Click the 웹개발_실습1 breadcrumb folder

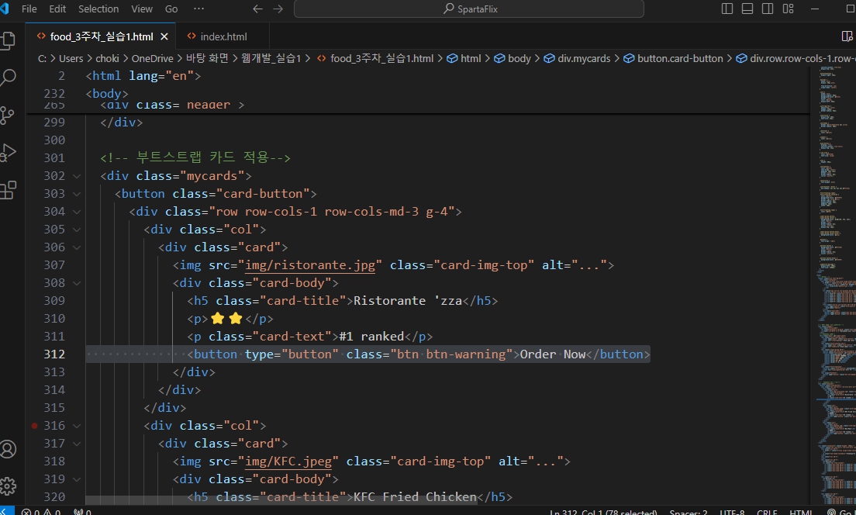click(x=271, y=58)
